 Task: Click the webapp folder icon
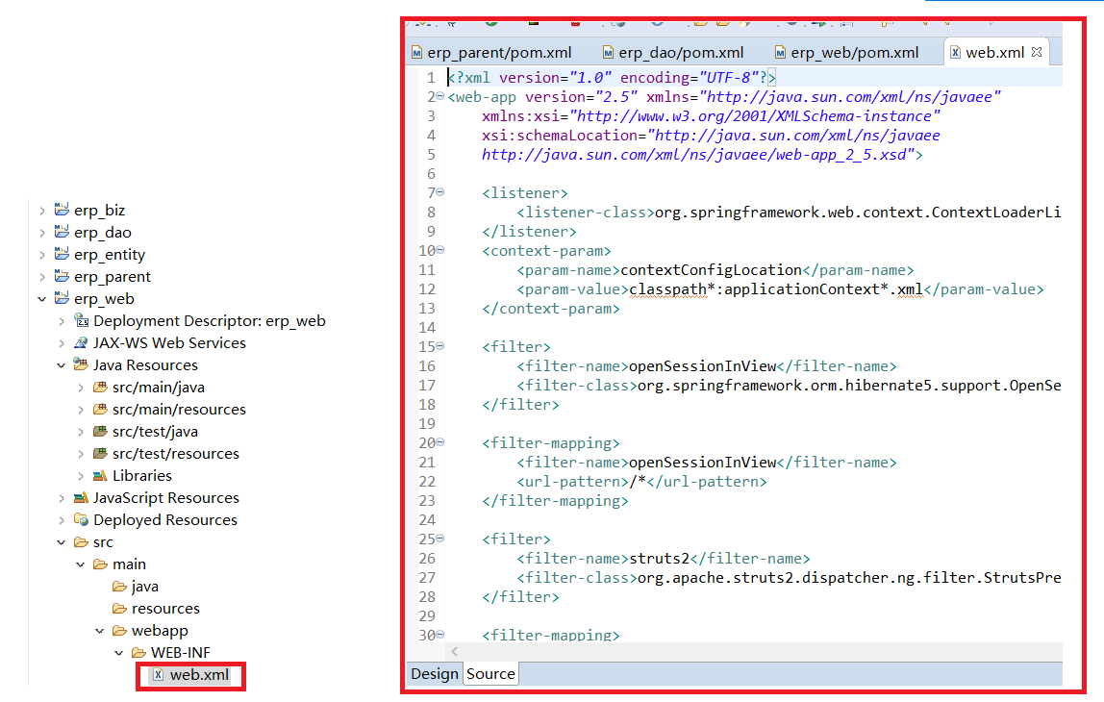(119, 630)
